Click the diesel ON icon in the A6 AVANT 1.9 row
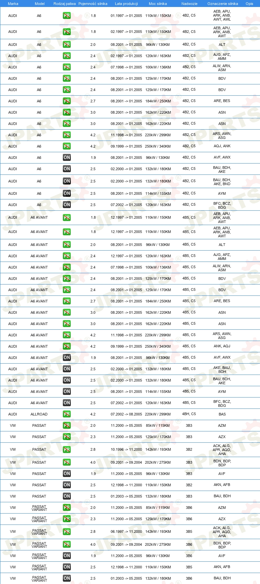Viewport: 260px width, 584px height. point(67,358)
